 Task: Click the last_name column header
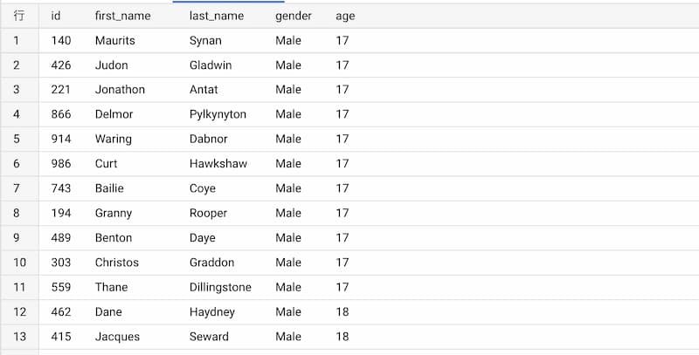216,16
